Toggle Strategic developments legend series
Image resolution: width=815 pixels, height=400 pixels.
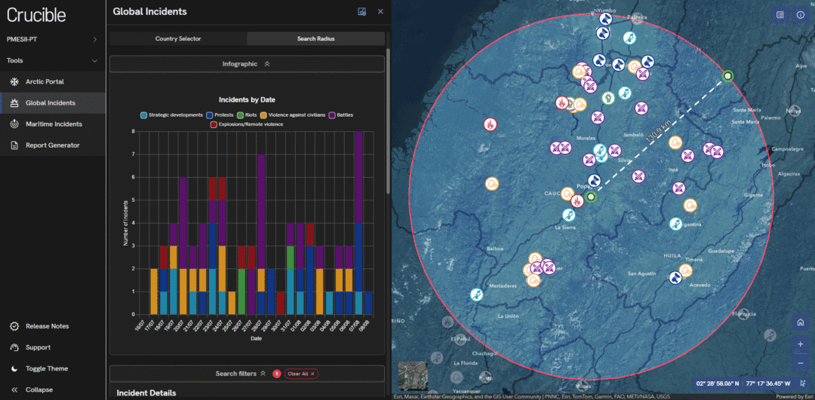(x=172, y=115)
